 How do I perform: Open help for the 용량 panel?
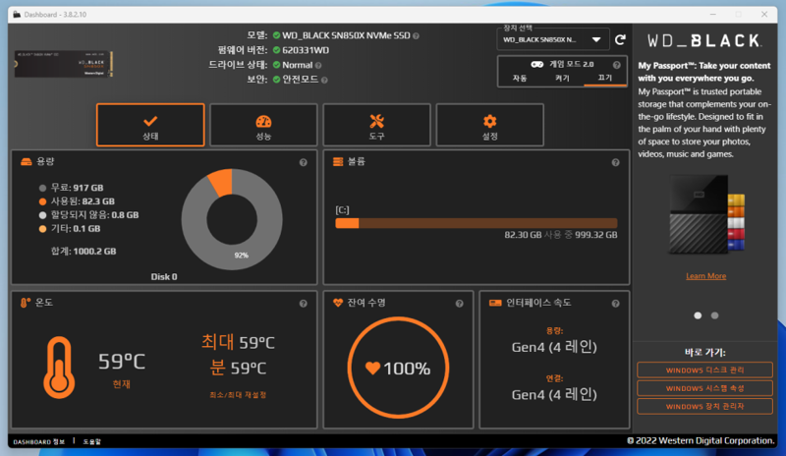click(x=304, y=162)
